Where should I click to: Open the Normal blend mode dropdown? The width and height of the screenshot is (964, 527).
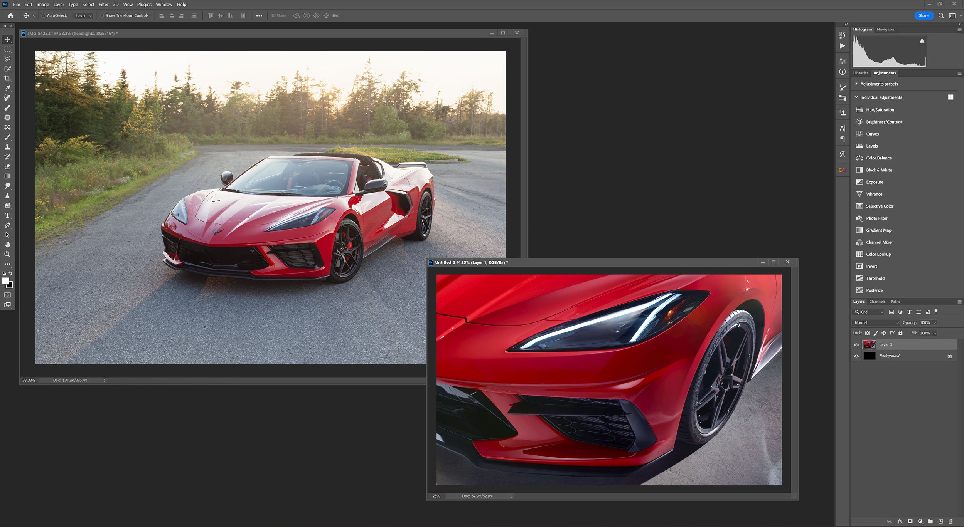tap(876, 322)
